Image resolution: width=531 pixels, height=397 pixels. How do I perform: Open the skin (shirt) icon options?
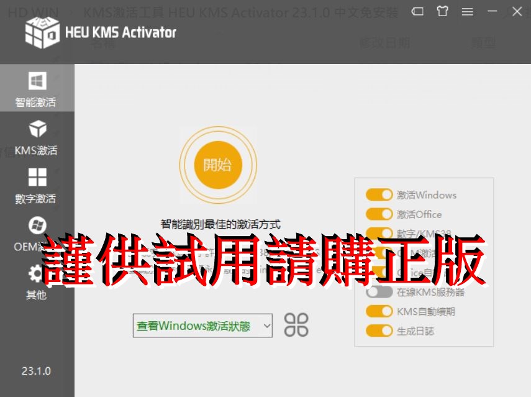click(x=442, y=12)
